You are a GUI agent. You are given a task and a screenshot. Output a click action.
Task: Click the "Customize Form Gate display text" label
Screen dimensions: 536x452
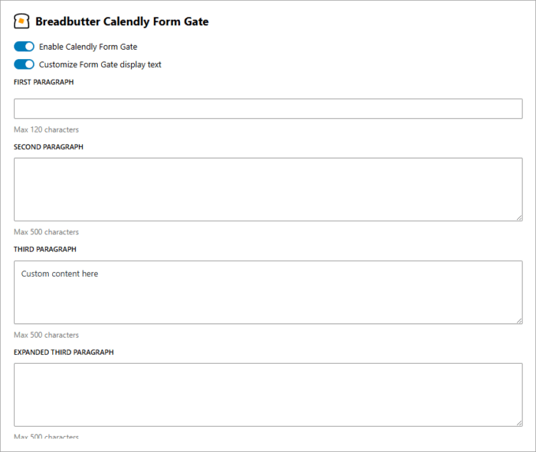100,64
